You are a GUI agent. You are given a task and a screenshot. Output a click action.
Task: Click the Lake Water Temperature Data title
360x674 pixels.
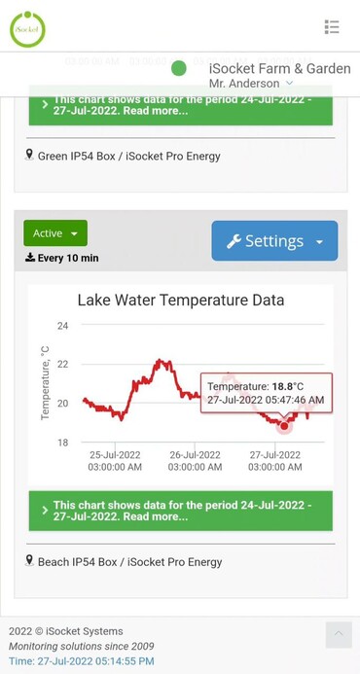point(181,300)
